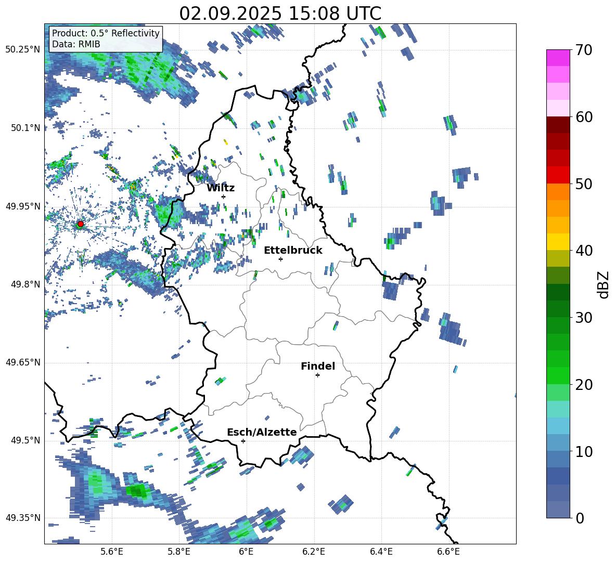Screen dimensions: 616x562
Task: Click the 30 tick on the colorbar
Action: tap(584, 318)
